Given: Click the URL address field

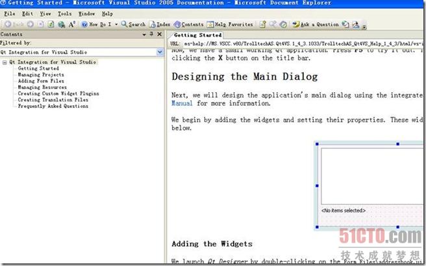Looking at the screenshot, I should coord(303,43).
